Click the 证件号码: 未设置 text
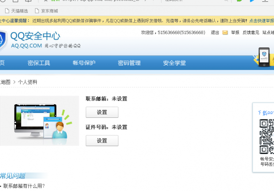 pyautogui.click(x=106, y=127)
